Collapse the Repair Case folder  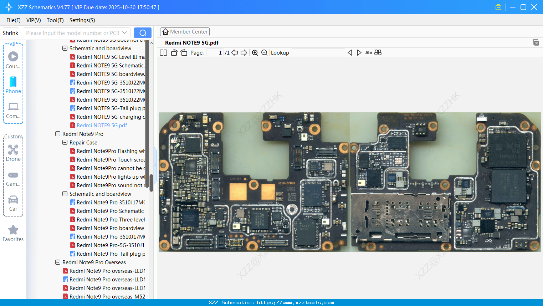point(65,143)
